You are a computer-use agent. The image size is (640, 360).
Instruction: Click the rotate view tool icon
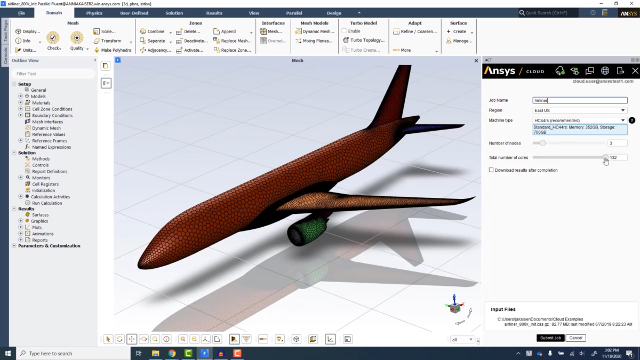120,339
